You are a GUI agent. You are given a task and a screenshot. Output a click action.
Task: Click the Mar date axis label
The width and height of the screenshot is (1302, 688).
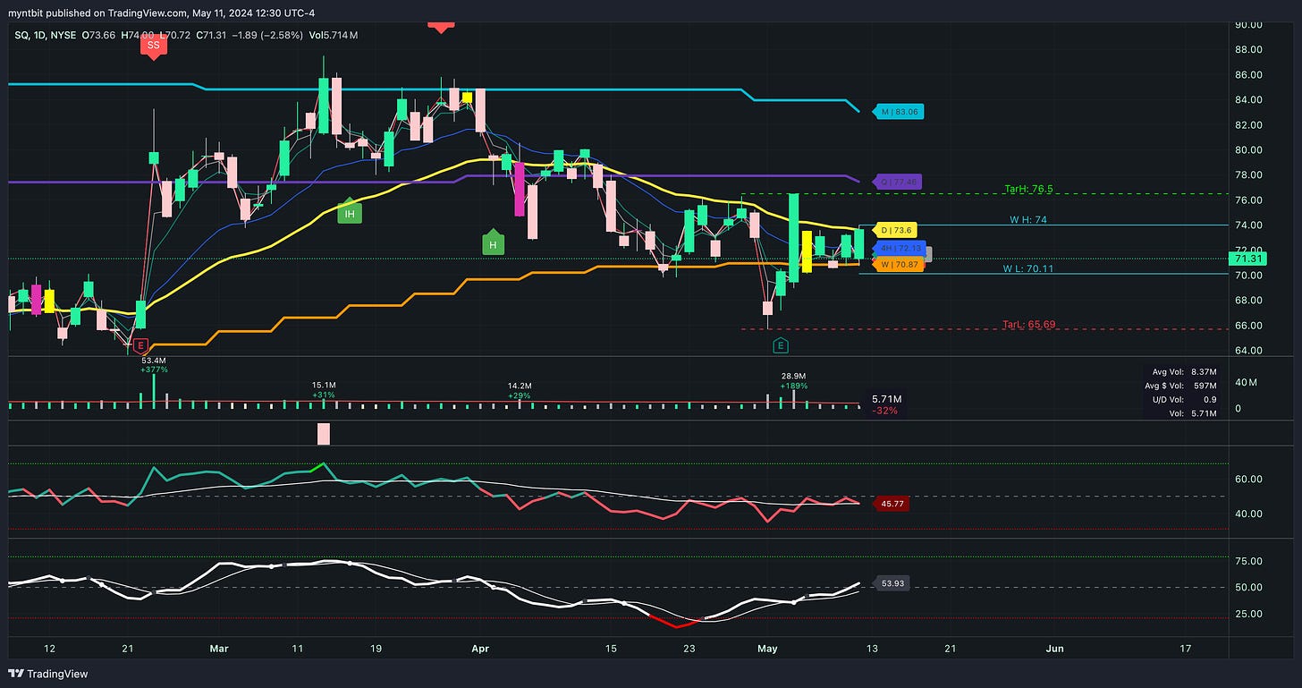tap(219, 647)
